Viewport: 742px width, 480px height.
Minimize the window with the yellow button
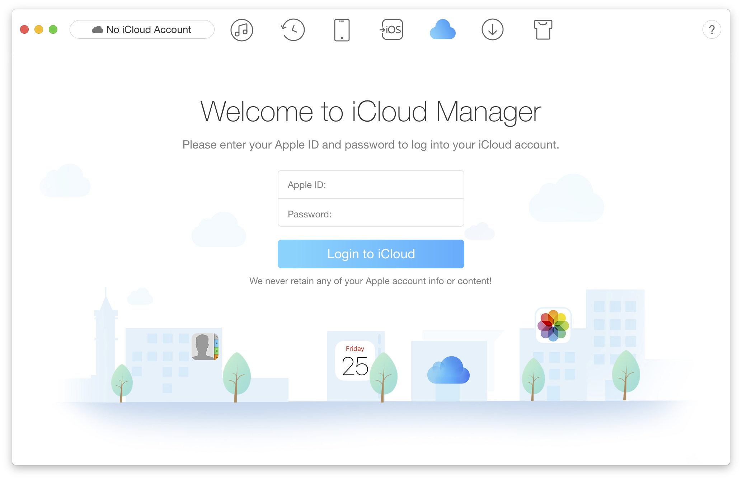(39, 29)
